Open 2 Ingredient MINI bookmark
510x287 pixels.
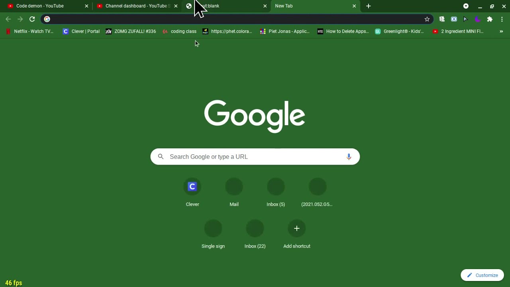tap(458, 31)
